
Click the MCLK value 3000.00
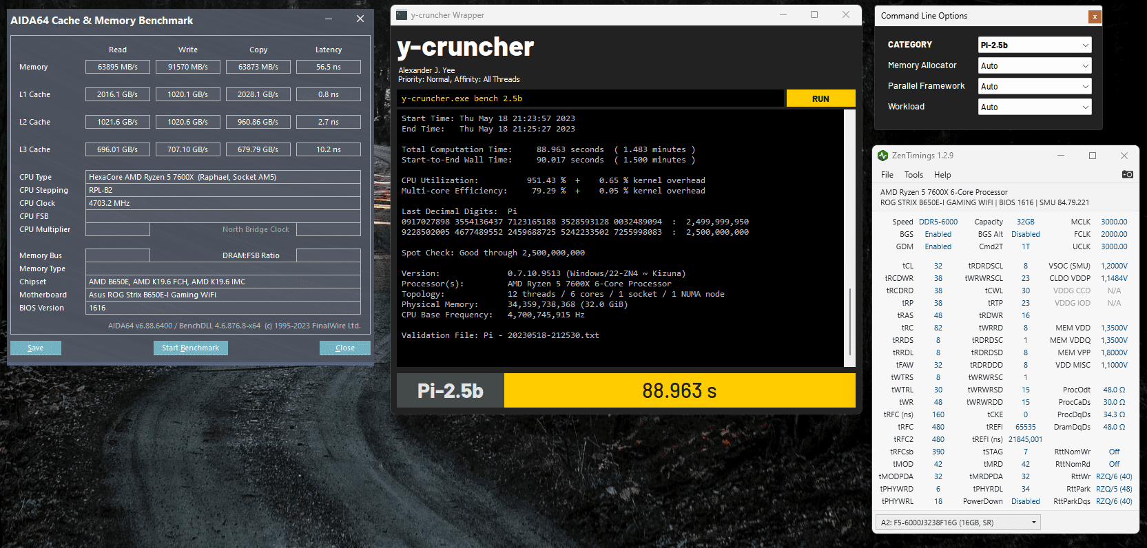(x=1114, y=222)
